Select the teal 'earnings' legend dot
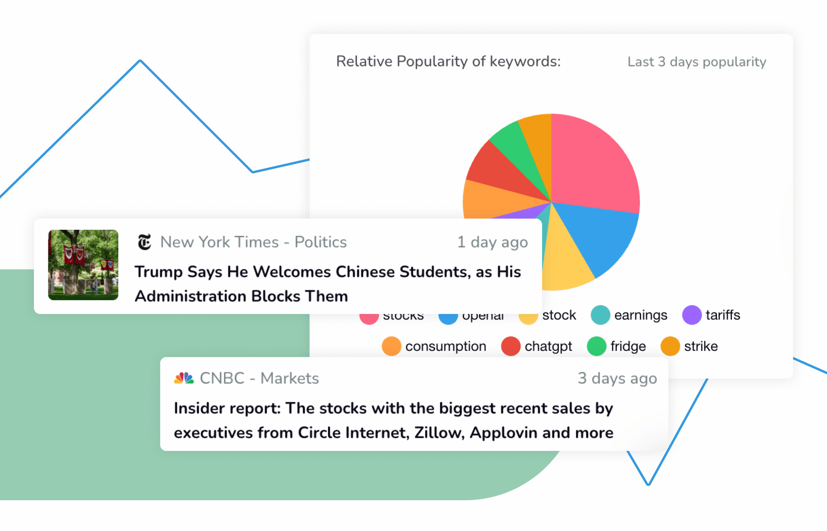This screenshot has width=827, height=531. coord(600,315)
